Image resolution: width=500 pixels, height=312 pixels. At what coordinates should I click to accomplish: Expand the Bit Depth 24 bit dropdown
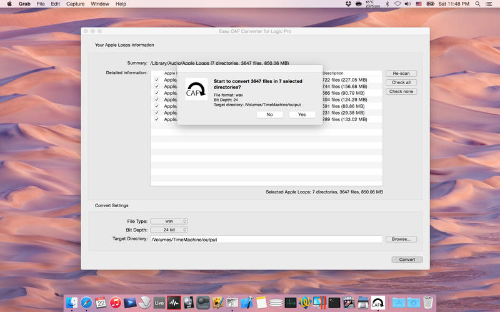(x=169, y=230)
